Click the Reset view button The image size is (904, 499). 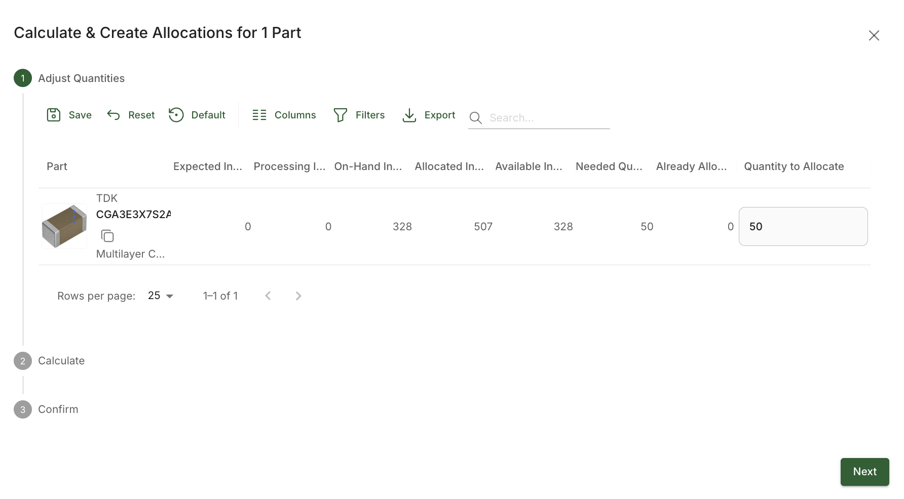[x=131, y=115]
